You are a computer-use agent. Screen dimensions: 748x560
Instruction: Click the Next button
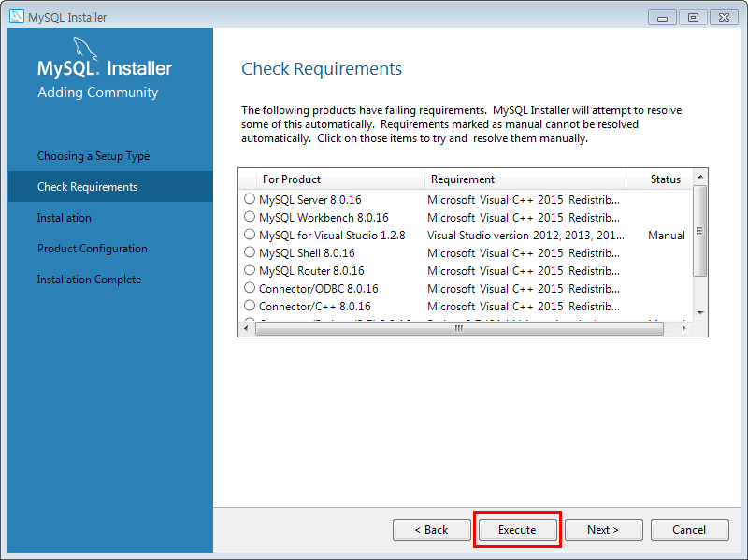pos(603,529)
